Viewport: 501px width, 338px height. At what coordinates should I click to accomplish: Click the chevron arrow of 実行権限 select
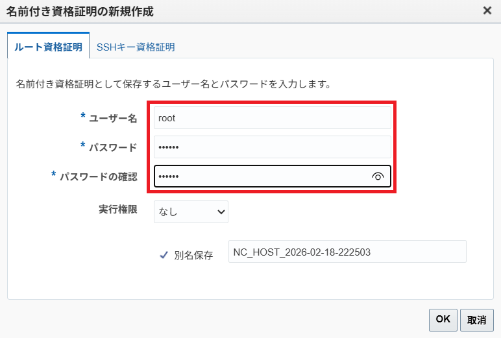tap(221, 211)
